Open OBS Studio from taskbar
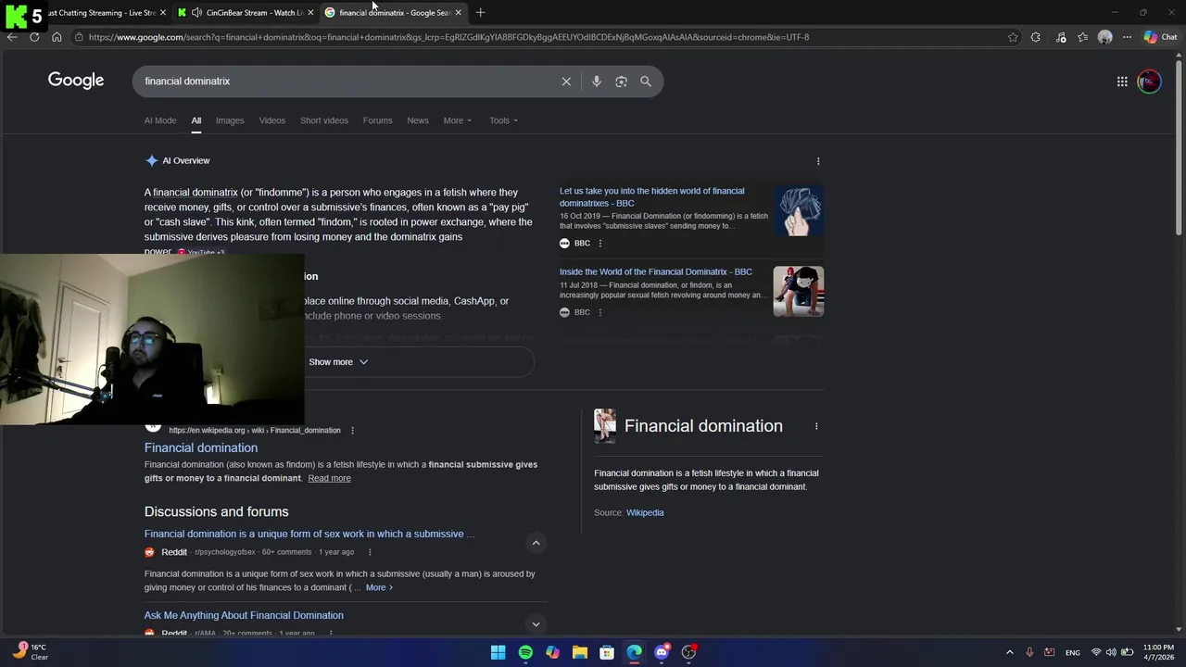The width and height of the screenshot is (1186, 667). click(688, 652)
